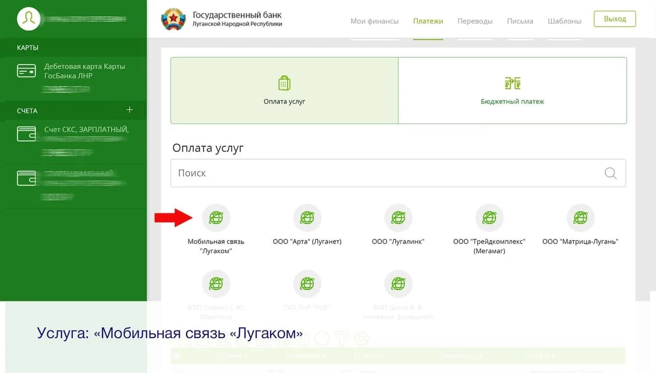This screenshot has height=373, width=656.
Task: Click the ООО "Матрица-Лугань" label
Action: point(581,242)
